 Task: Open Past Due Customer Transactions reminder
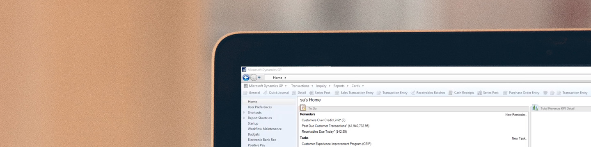click(335, 126)
